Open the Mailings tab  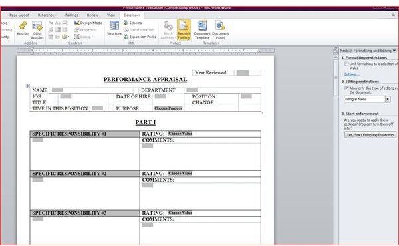71,15
